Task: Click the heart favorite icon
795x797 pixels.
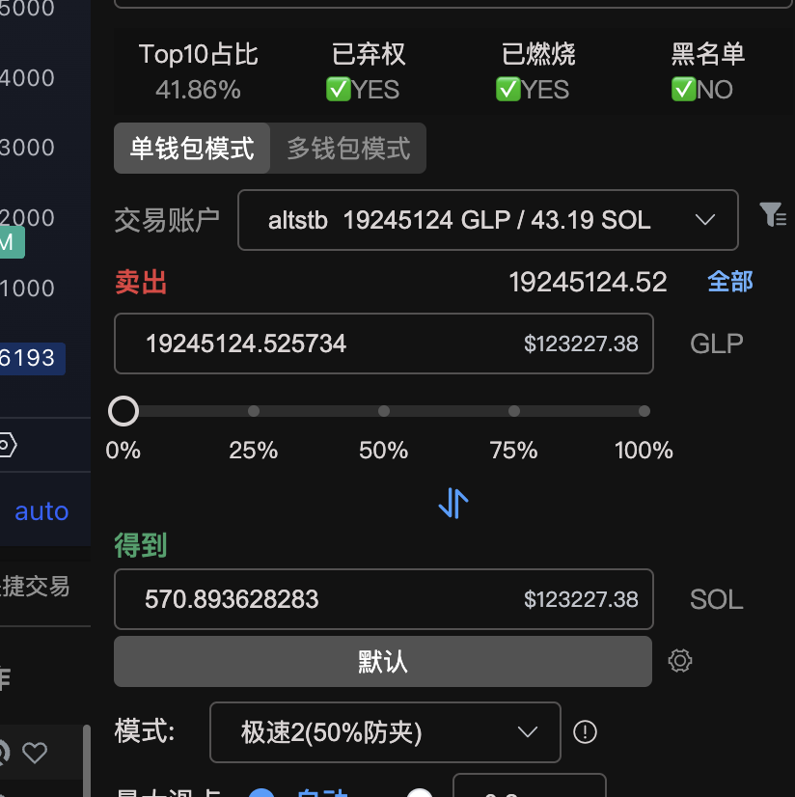Action: [35, 753]
